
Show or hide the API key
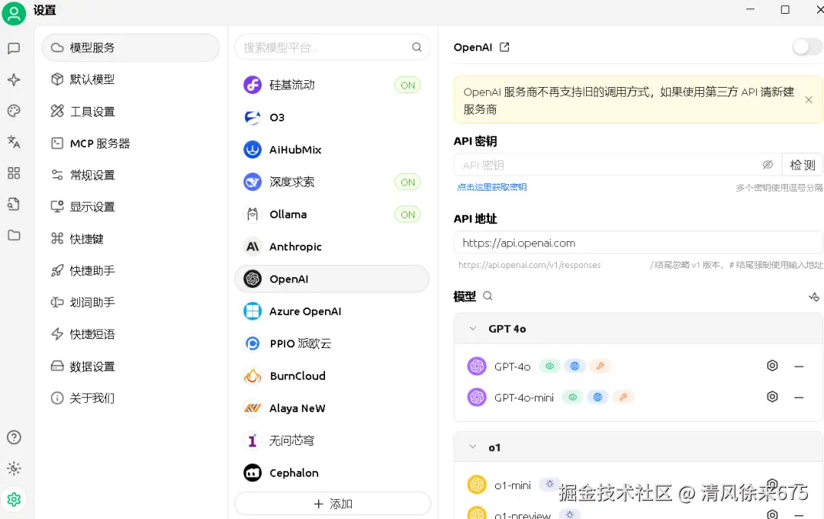click(768, 165)
